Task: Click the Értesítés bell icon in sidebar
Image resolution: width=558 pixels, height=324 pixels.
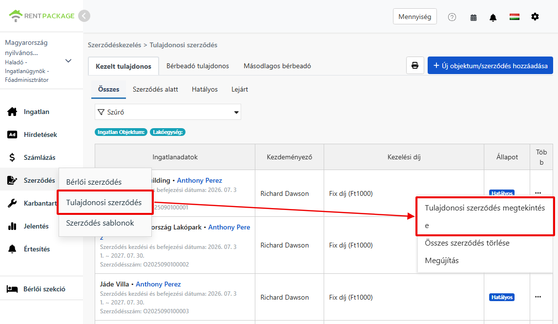Action: point(12,249)
